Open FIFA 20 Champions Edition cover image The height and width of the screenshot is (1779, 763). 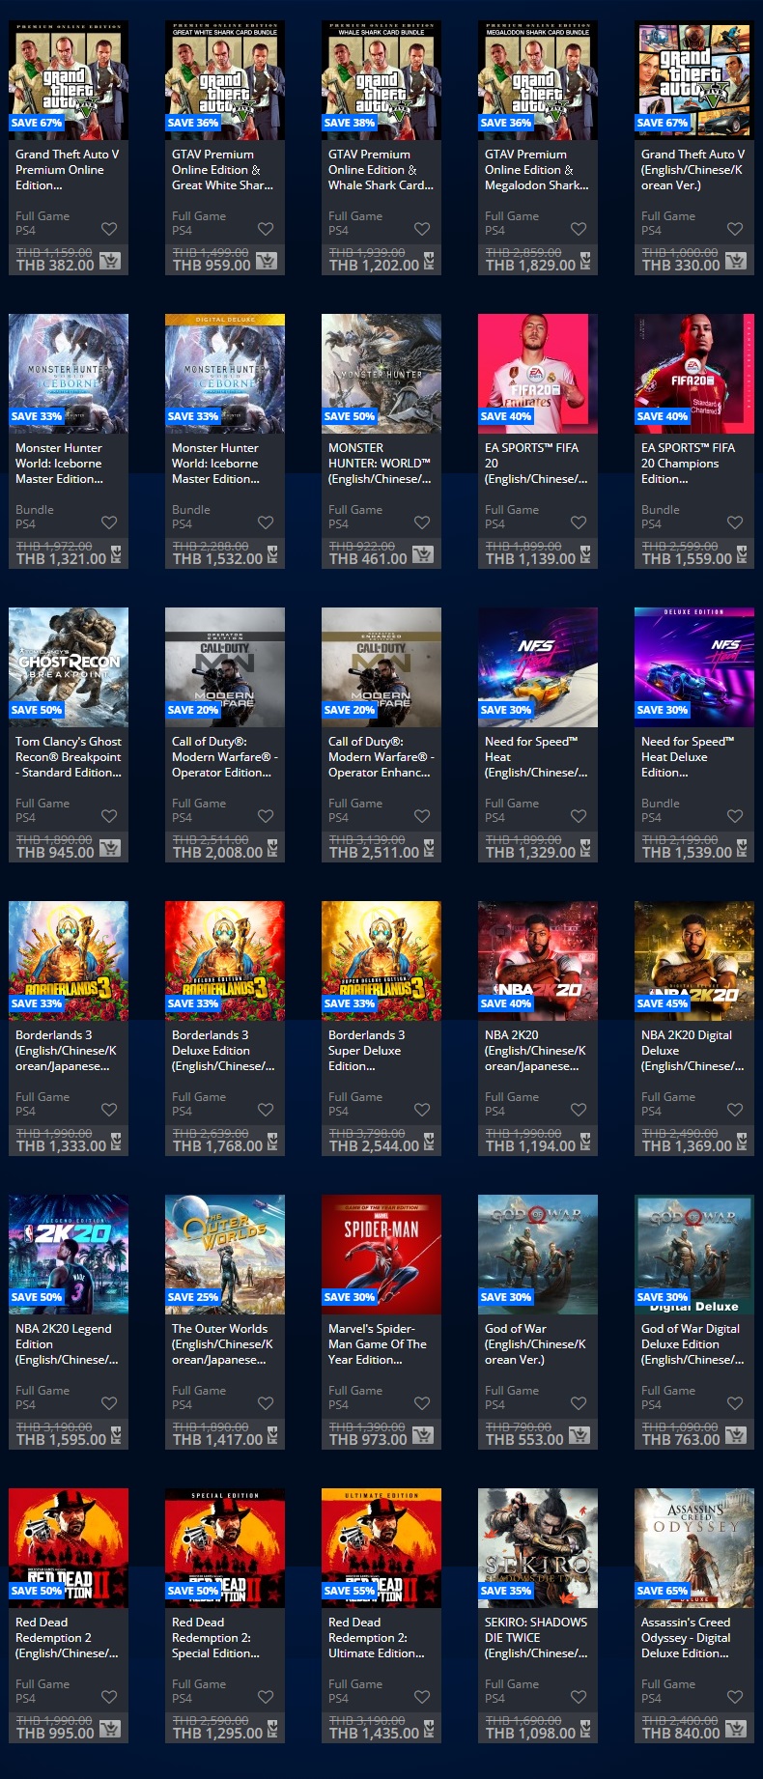[x=694, y=373]
